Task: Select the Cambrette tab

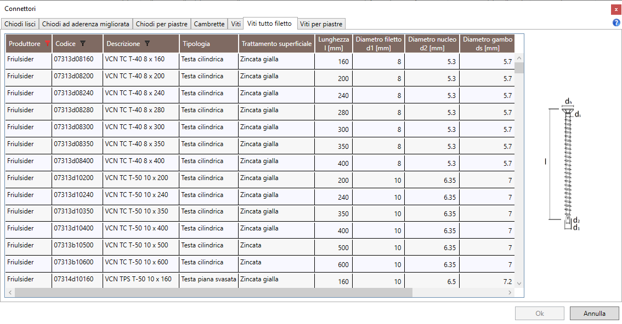Action: point(209,24)
